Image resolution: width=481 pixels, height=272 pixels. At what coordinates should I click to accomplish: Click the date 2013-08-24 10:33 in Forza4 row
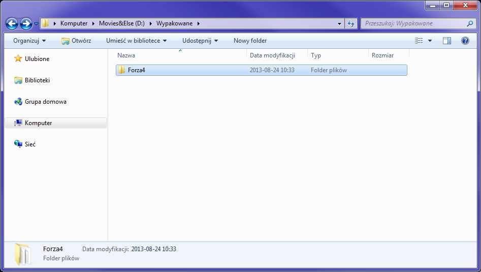pyautogui.click(x=272, y=70)
